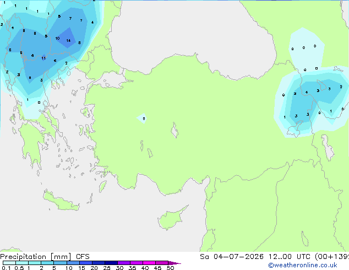
Task: Click the 10 mm value on the map
Action: click(x=57, y=39)
